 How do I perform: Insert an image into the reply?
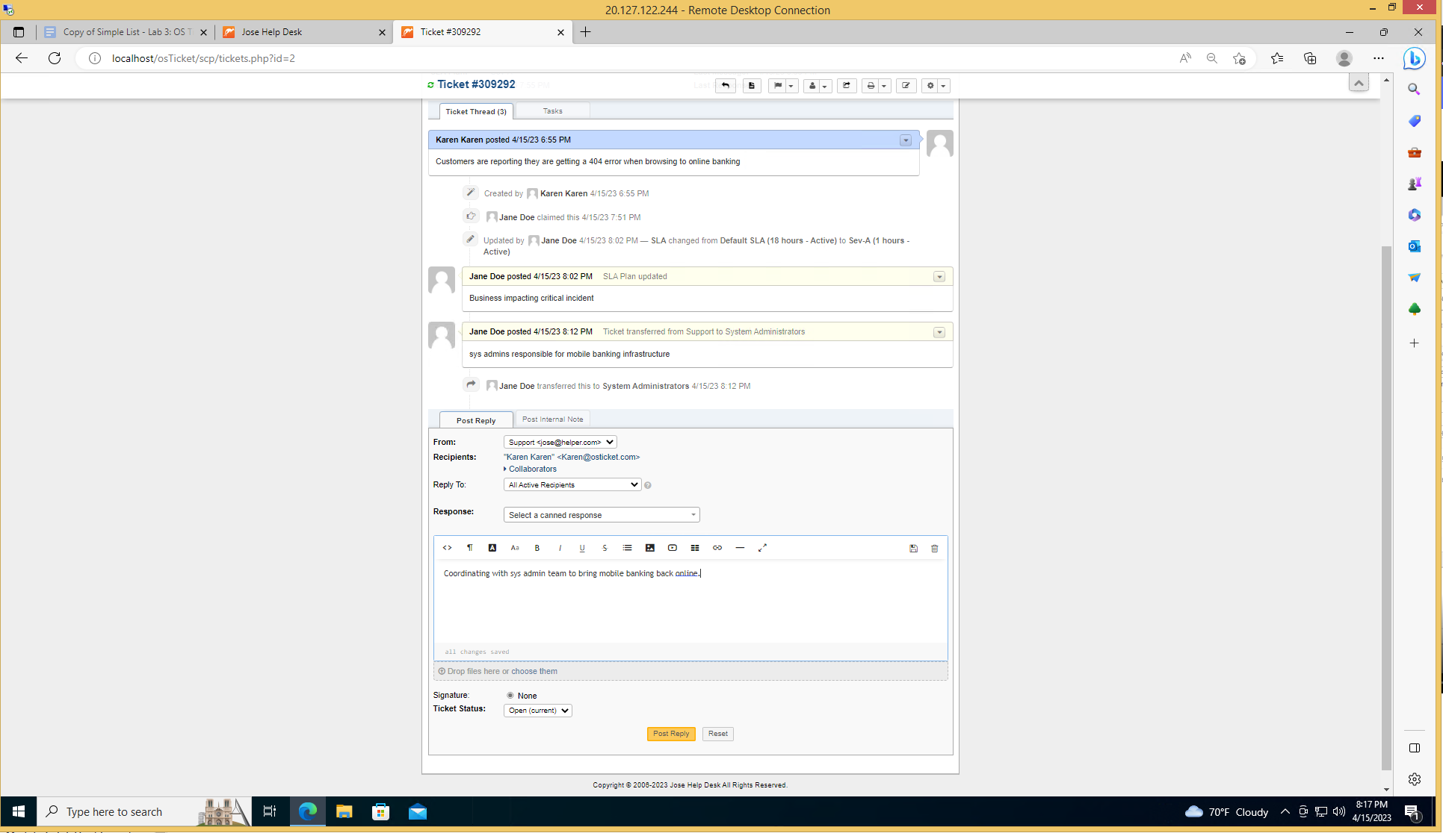649,548
